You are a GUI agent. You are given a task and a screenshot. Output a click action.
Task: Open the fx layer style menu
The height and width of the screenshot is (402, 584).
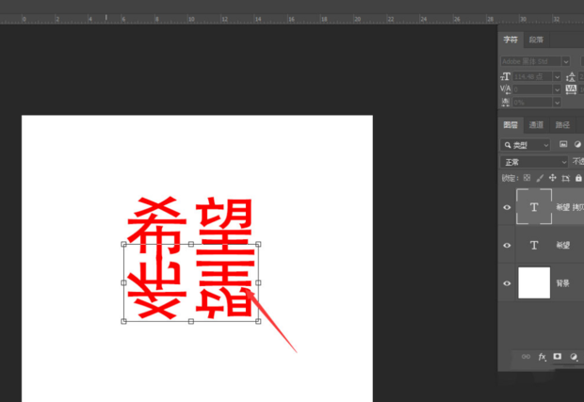coord(542,357)
